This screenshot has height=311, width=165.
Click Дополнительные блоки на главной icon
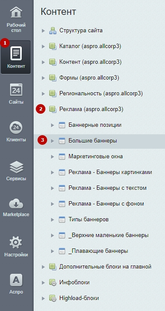coord(53,267)
